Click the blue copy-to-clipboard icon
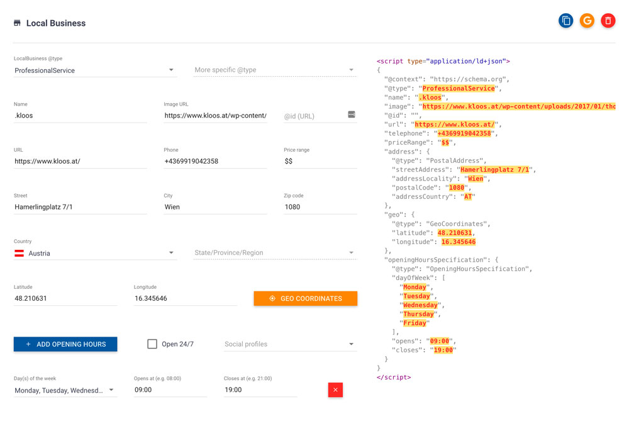Screen dimensions: 629x426 tap(565, 21)
